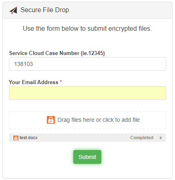Click the Completed upload status
The height and width of the screenshot is (180, 175).
[142, 138]
